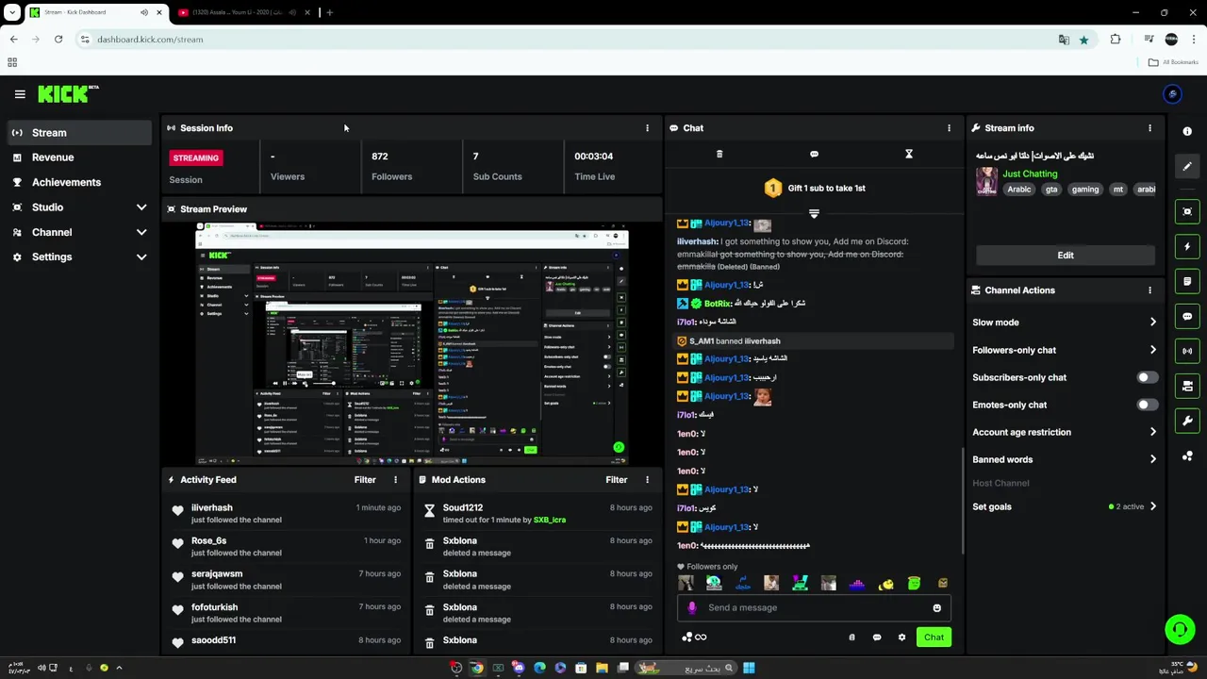Click the info icon in the right sidebar
1207x679 pixels.
click(x=1187, y=131)
